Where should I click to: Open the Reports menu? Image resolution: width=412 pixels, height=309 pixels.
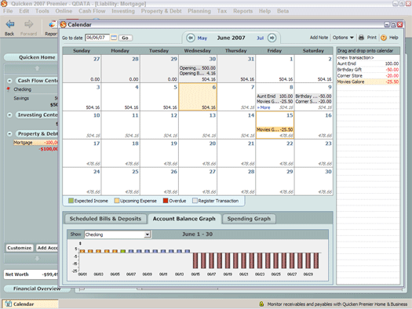[x=242, y=11]
